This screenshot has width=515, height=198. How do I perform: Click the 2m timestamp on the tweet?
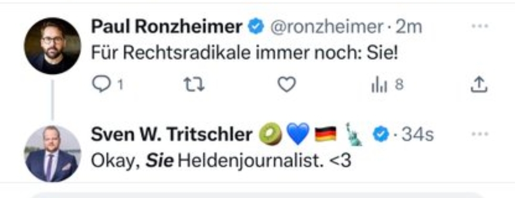pos(409,27)
